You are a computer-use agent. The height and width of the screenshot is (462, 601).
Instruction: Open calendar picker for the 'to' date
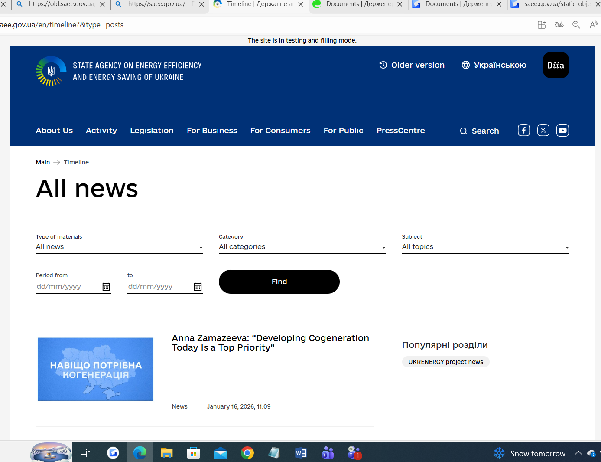(198, 287)
